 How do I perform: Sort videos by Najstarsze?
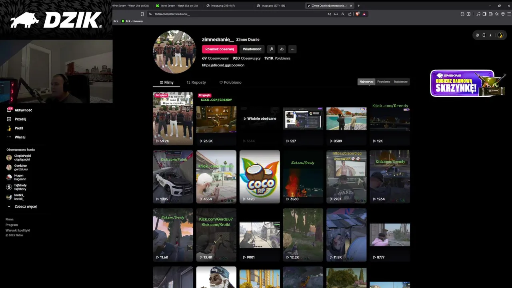pos(401,82)
